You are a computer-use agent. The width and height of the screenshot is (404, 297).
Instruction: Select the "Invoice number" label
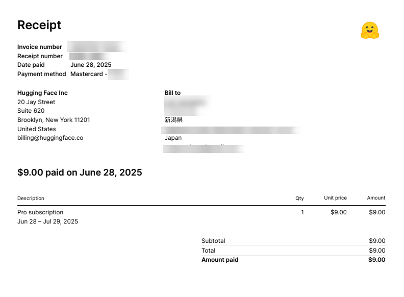click(40, 47)
